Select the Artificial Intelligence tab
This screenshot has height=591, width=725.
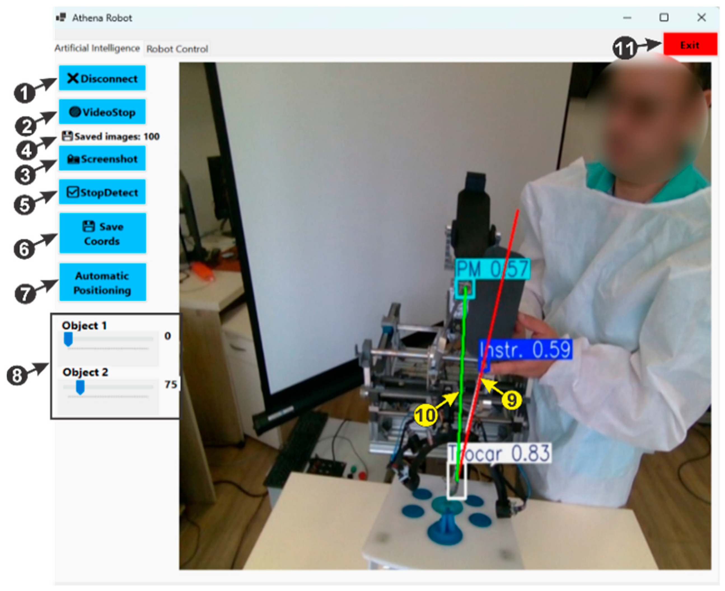97,48
